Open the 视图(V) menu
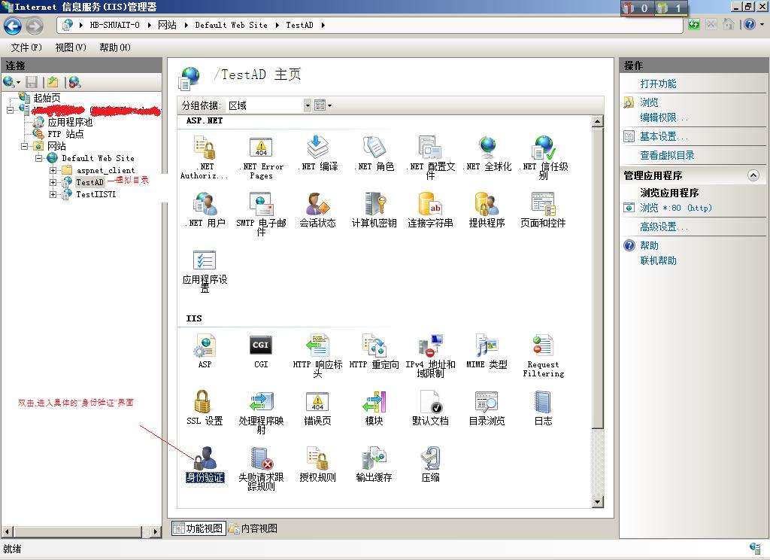Viewport: 770px width, 560px height. click(71, 47)
